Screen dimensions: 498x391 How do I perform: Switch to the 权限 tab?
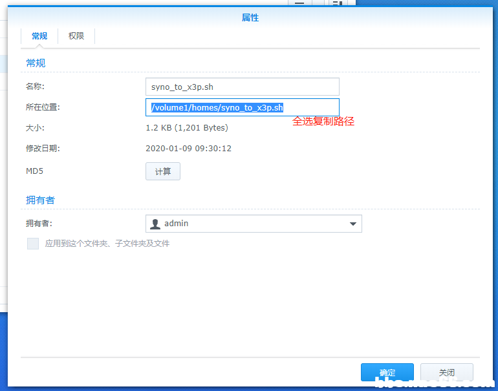point(76,36)
